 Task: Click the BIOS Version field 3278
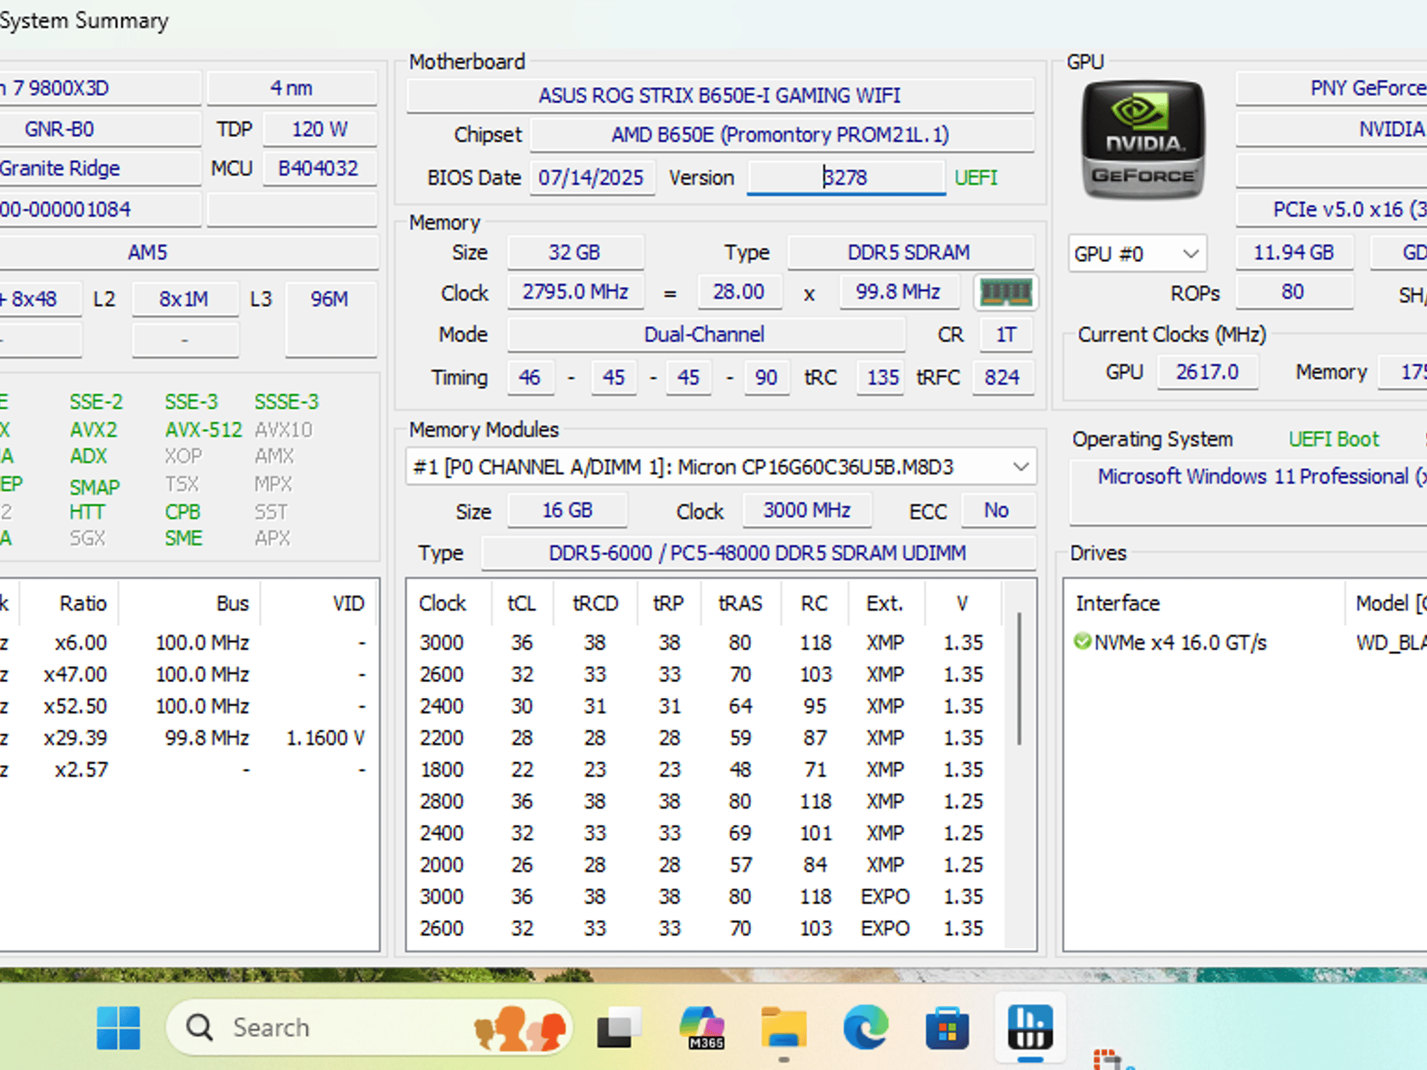[x=846, y=178]
